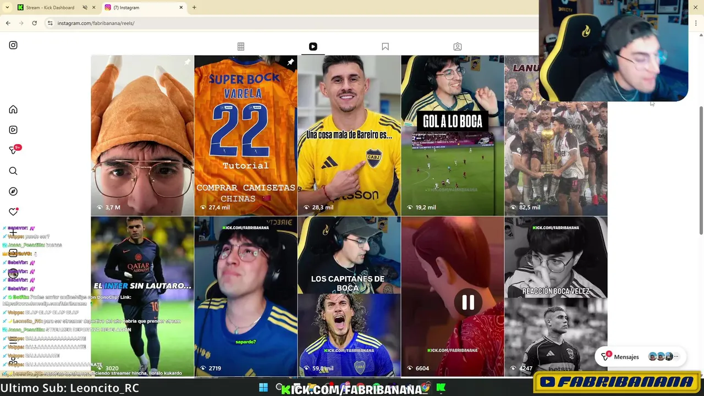Click the 59,8 mil view count

coord(318,369)
